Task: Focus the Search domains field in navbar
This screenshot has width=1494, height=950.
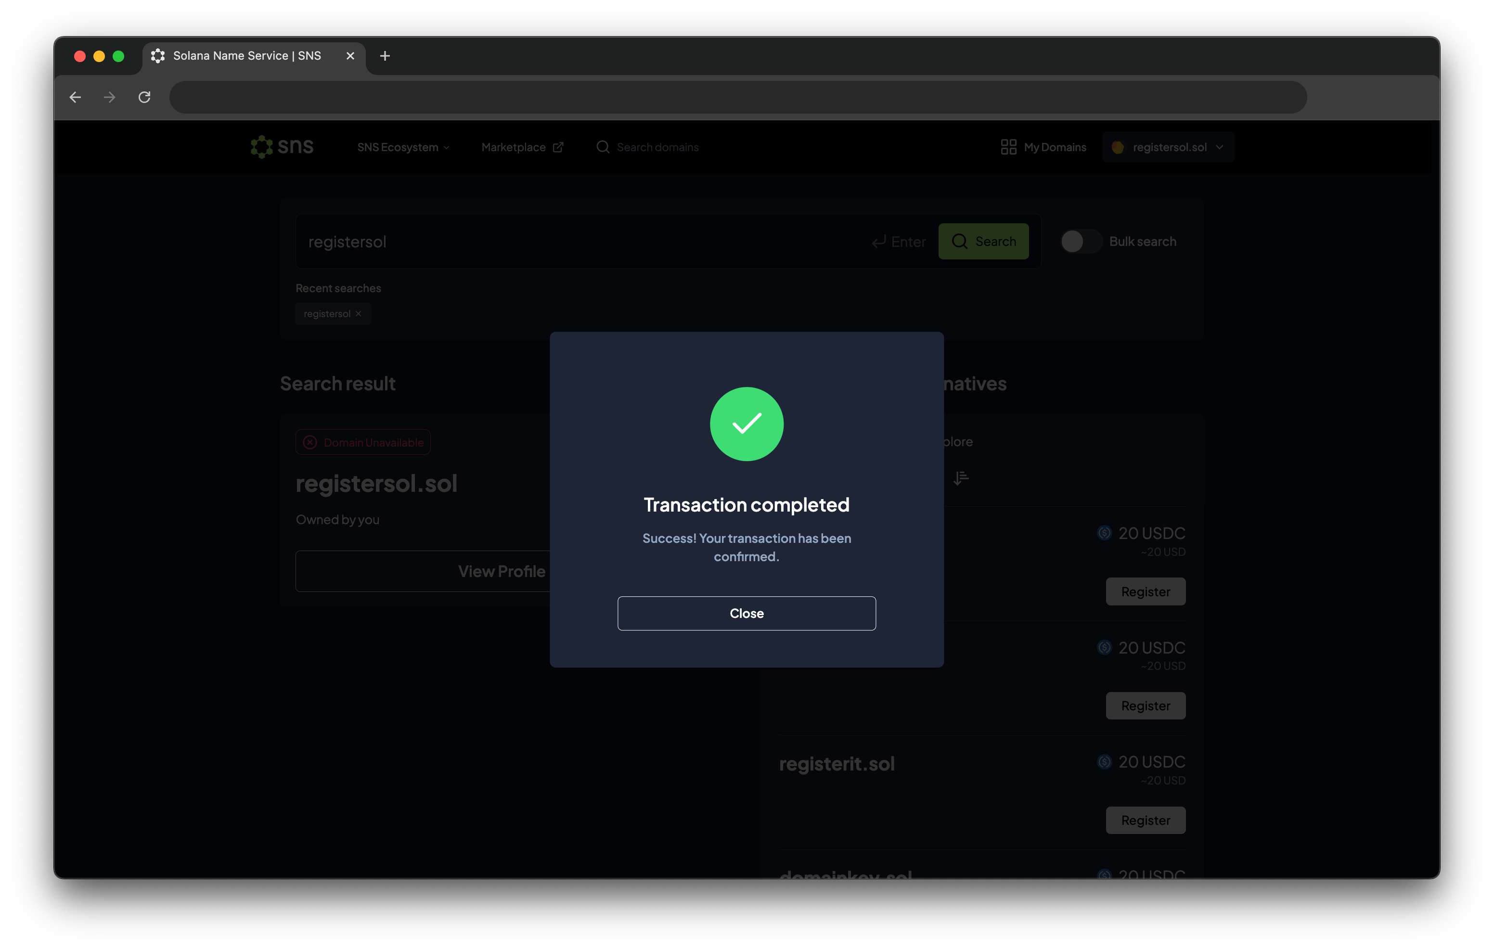Action: click(657, 147)
